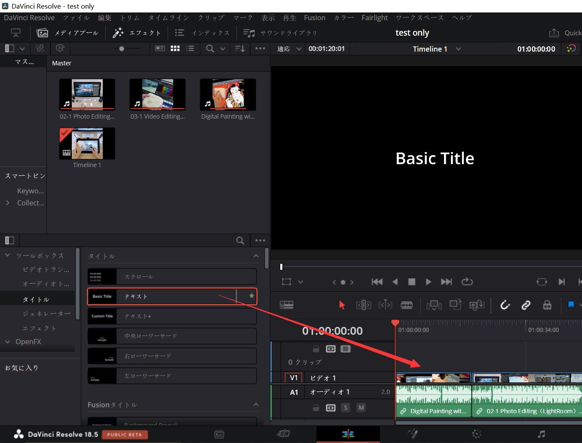582x443 pixels.
Task: Open the Media Pool three-dots options menu
Action: (x=260, y=49)
